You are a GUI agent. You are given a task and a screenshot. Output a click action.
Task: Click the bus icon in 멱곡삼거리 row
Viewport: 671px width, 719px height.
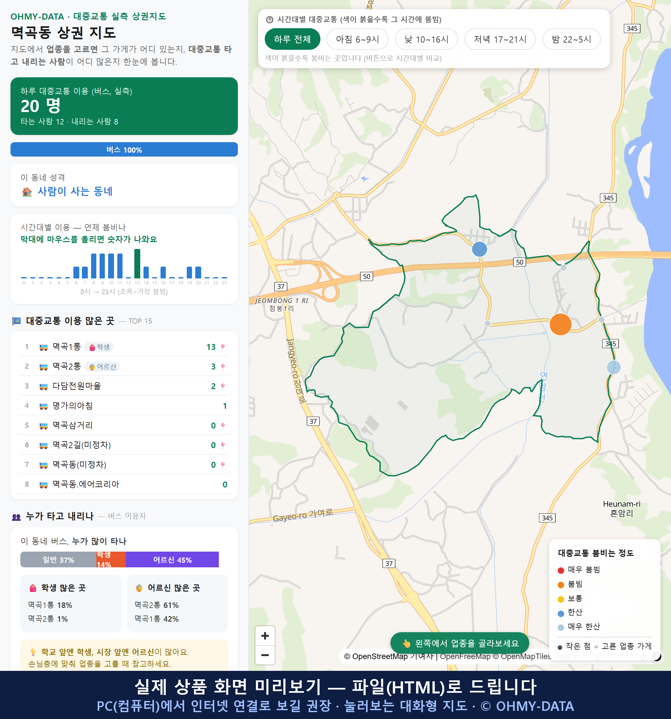43,426
